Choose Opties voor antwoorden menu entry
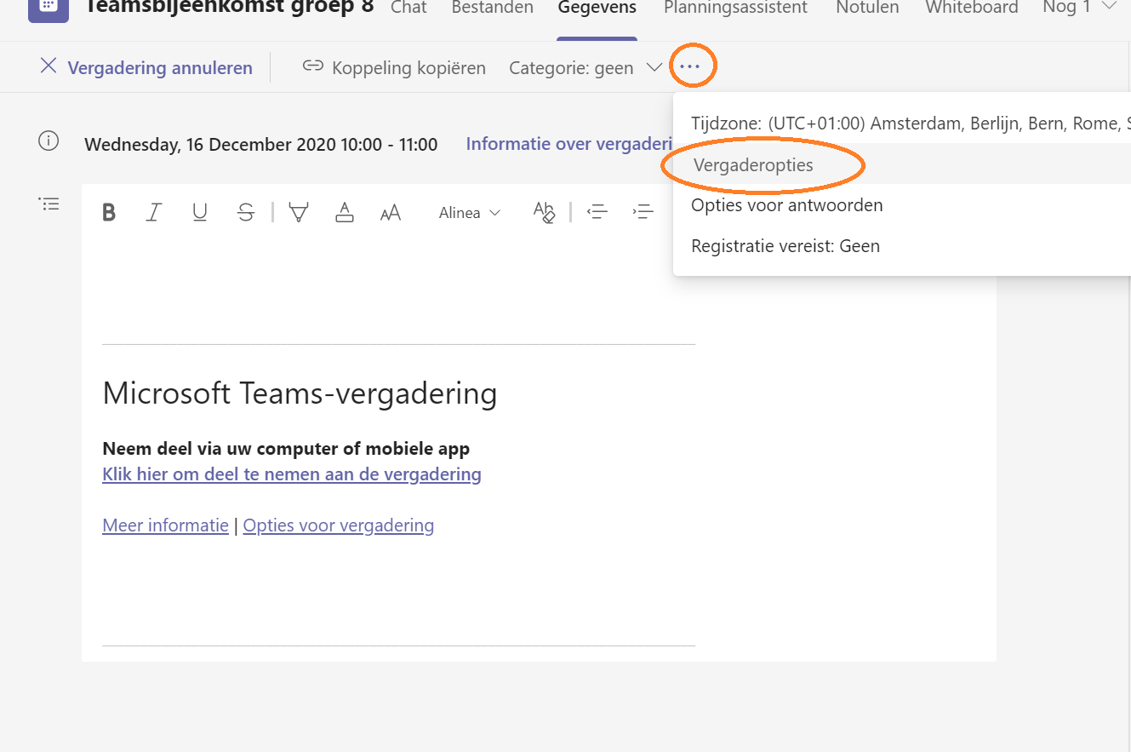This screenshot has width=1131, height=752. pos(786,205)
